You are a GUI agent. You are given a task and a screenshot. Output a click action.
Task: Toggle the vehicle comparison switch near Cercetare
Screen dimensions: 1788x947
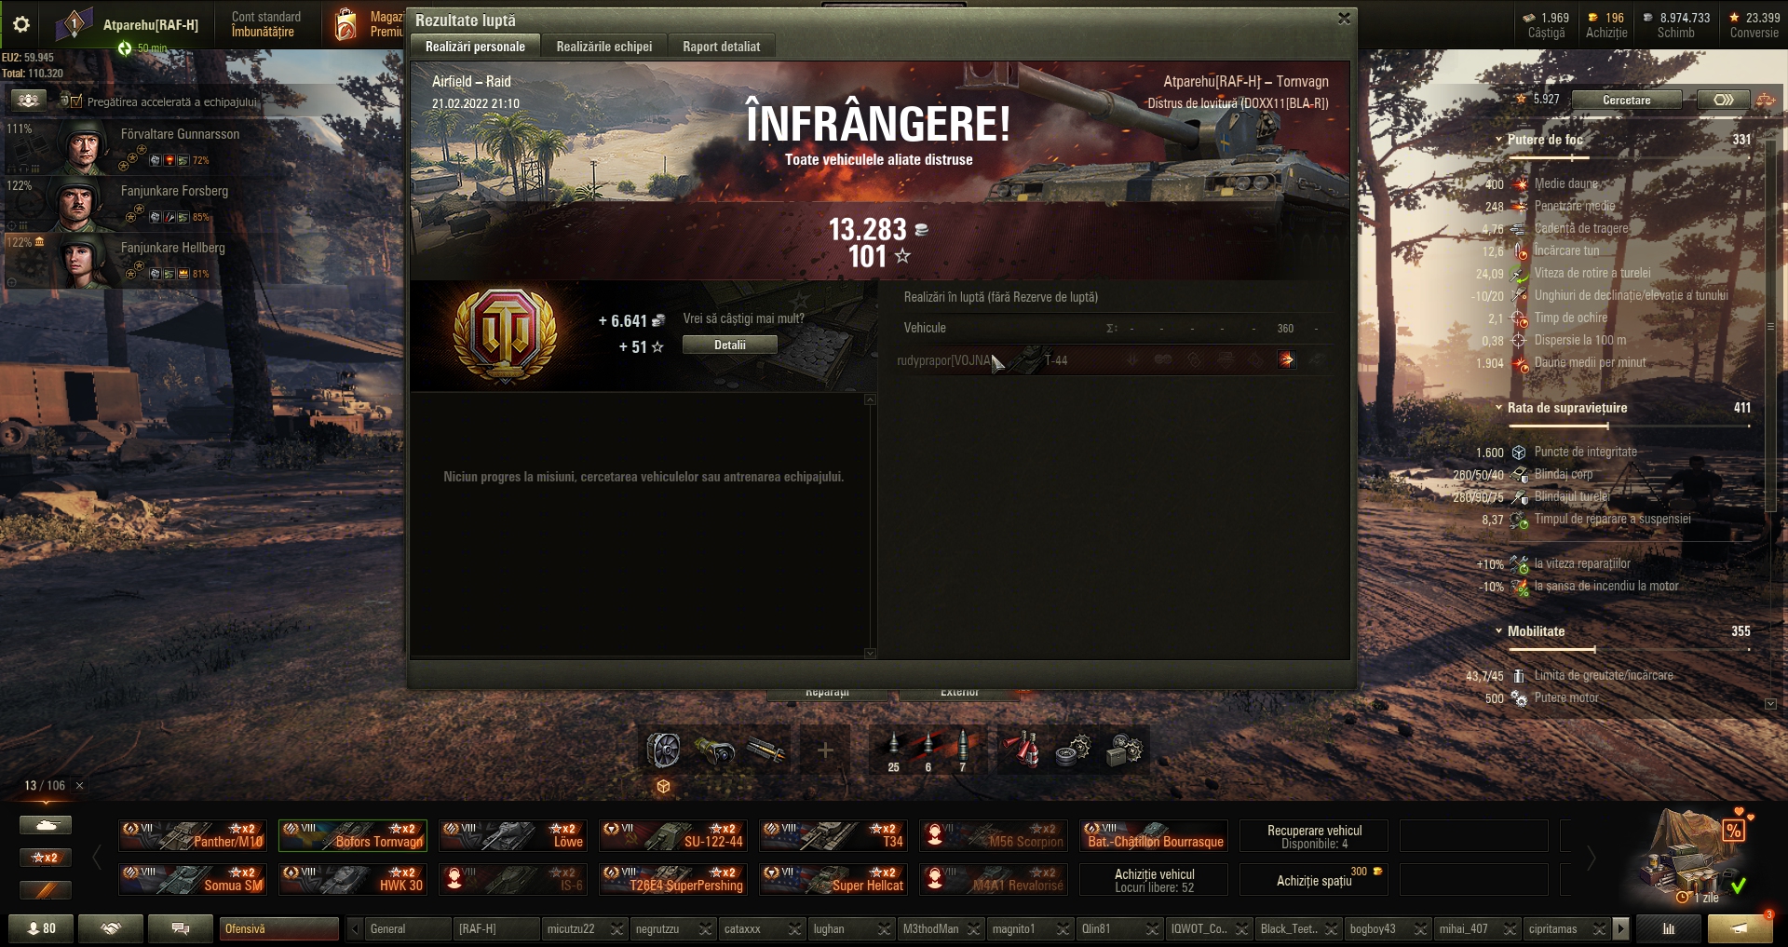click(x=1724, y=100)
